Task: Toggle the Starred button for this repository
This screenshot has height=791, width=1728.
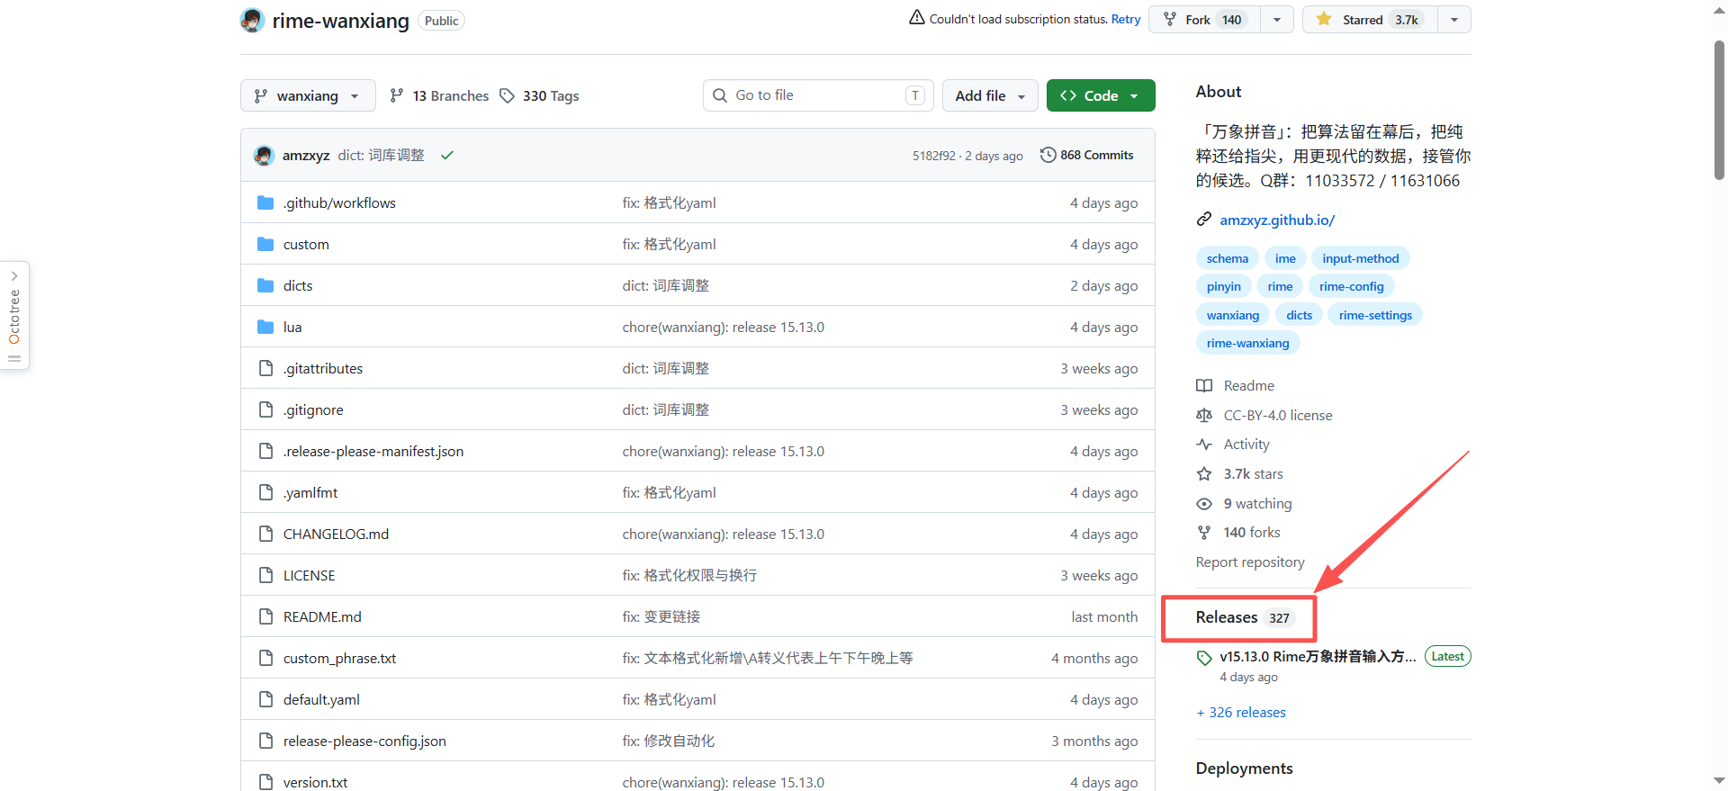Action: [1371, 20]
